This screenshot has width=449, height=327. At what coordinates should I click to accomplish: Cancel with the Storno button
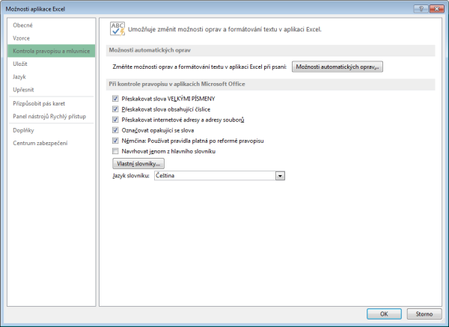pyautogui.click(x=424, y=314)
